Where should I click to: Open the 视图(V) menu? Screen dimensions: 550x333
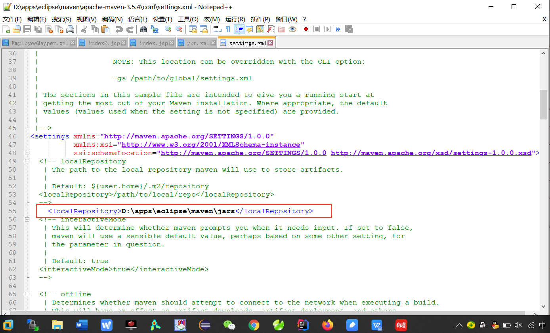[x=87, y=19]
